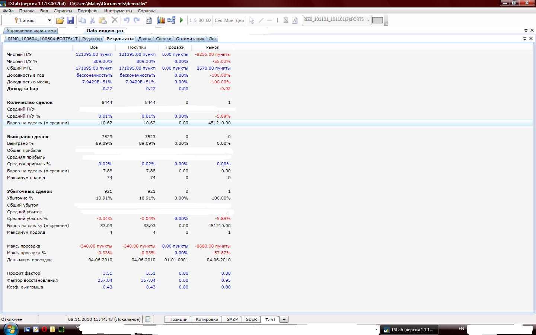Select the 30 timeframe interval
Screen dimensions: 536x335
click(x=201, y=20)
